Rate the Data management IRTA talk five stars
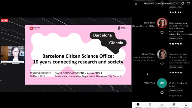 click(x=181, y=44)
